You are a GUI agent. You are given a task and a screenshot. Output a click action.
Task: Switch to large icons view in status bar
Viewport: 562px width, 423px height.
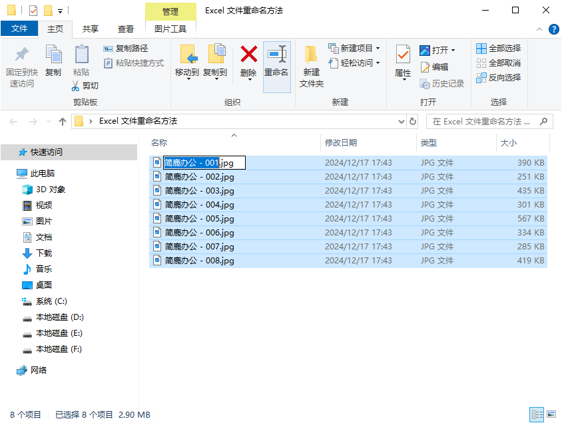553,414
